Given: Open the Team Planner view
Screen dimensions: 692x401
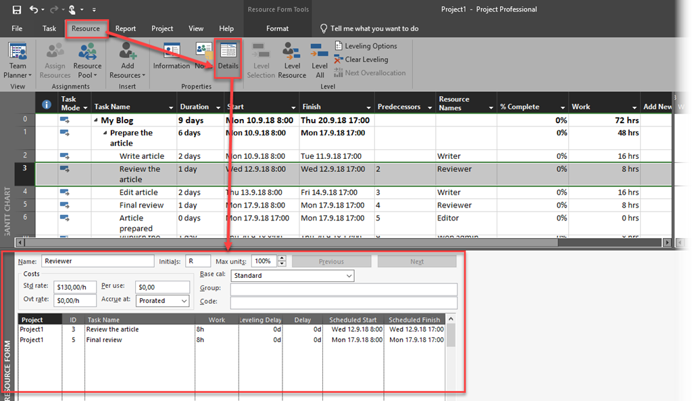Looking at the screenshot, I should click(x=18, y=60).
